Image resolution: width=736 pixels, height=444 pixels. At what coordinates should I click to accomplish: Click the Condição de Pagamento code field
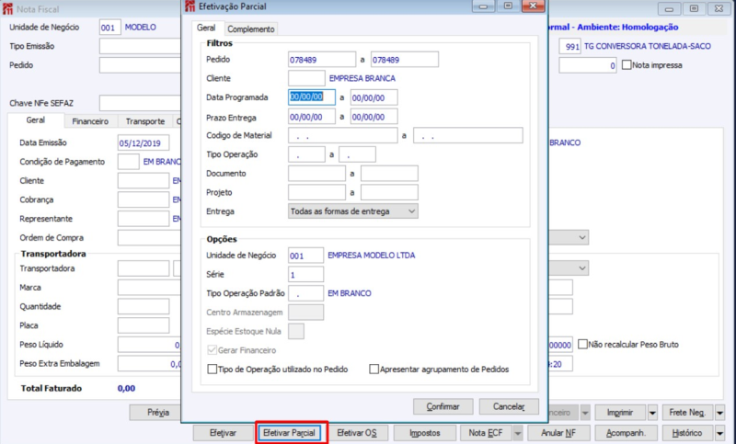coord(128,162)
